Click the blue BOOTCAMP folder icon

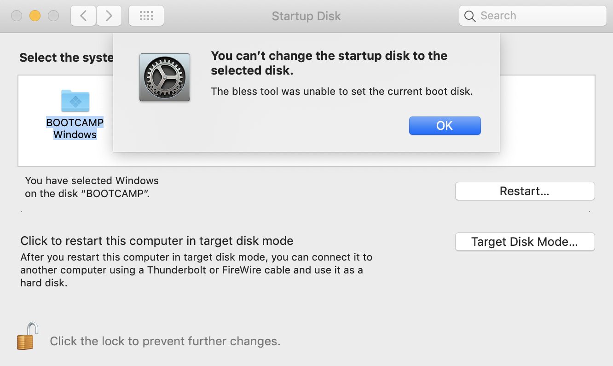tap(75, 101)
